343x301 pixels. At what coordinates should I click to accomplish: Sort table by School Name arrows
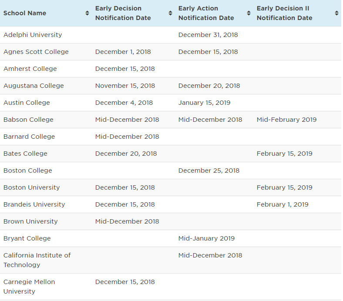(87, 13)
